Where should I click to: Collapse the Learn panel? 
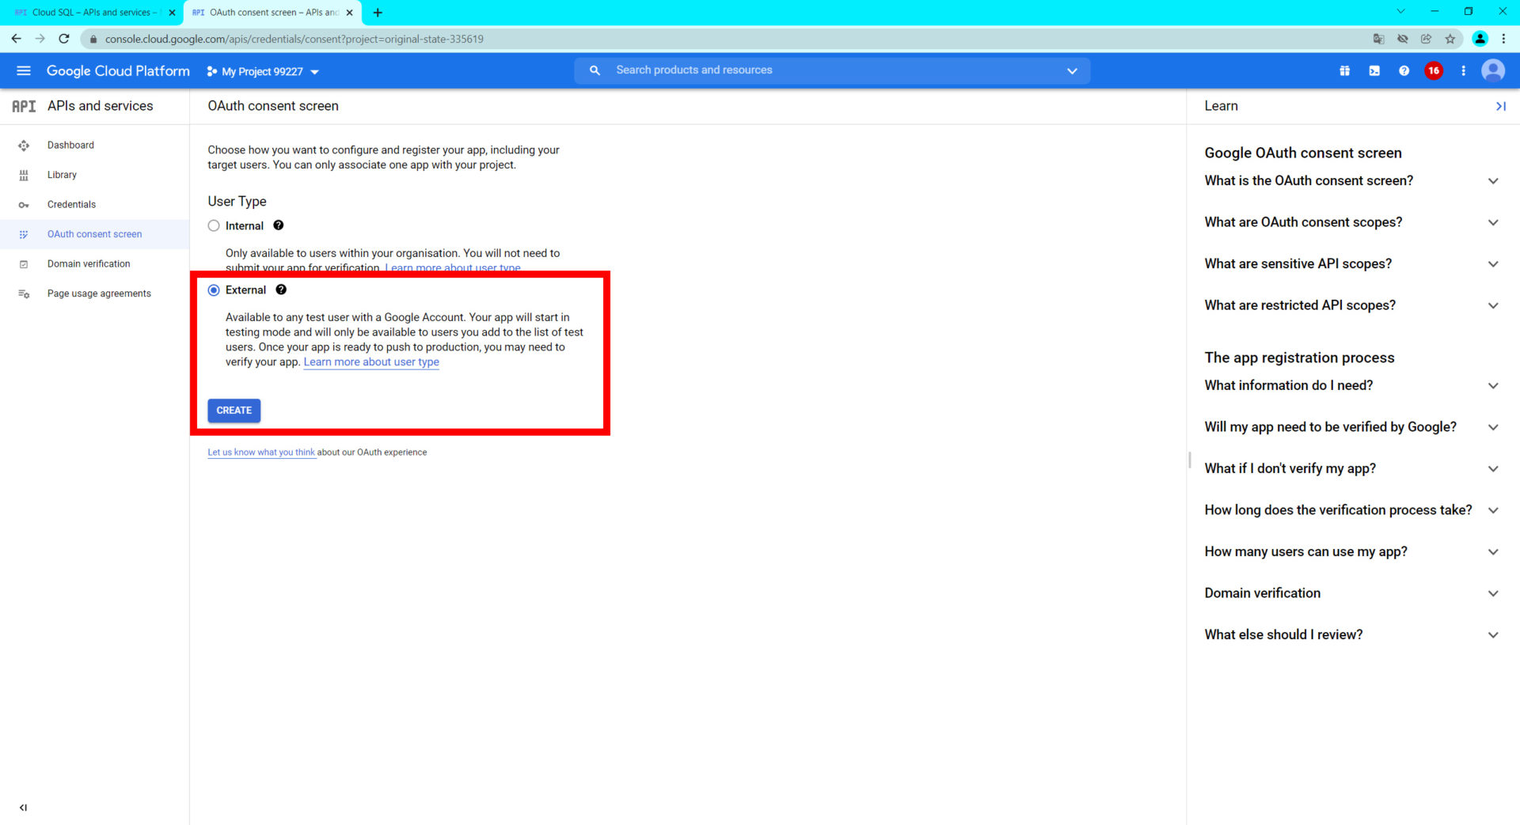click(x=1500, y=106)
